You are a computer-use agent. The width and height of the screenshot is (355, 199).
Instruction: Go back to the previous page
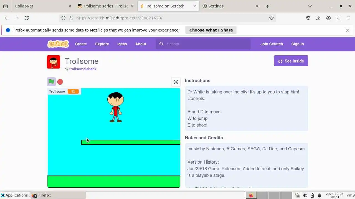click(7, 18)
